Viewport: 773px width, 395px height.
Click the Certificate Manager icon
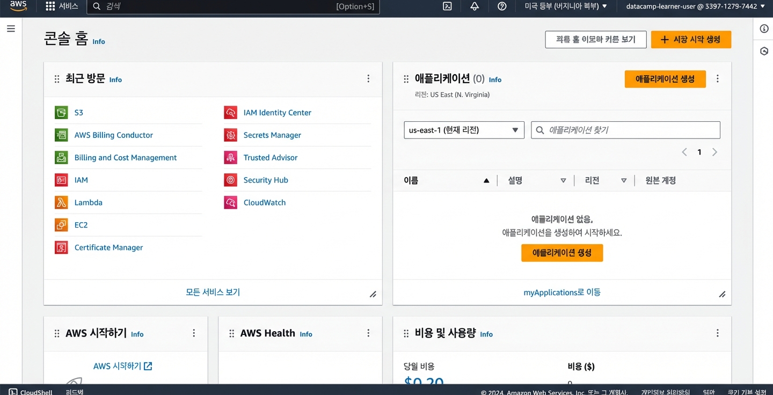pos(61,248)
